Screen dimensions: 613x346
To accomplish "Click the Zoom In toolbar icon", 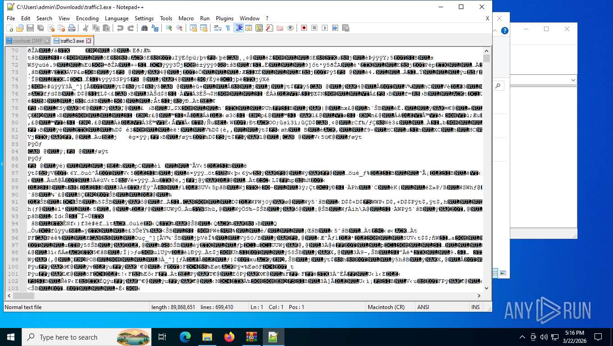I will pos(169,28).
